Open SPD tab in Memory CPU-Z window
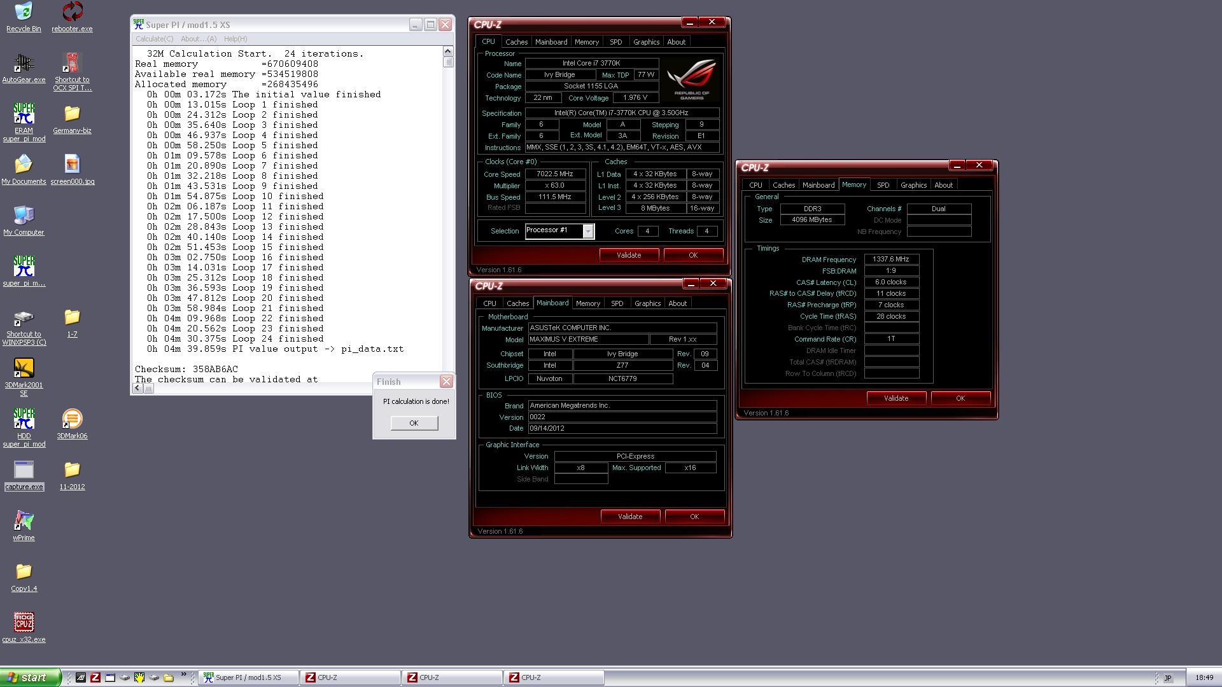The height and width of the screenshot is (687, 1222). pyautogui.click(x=883, y=185)
